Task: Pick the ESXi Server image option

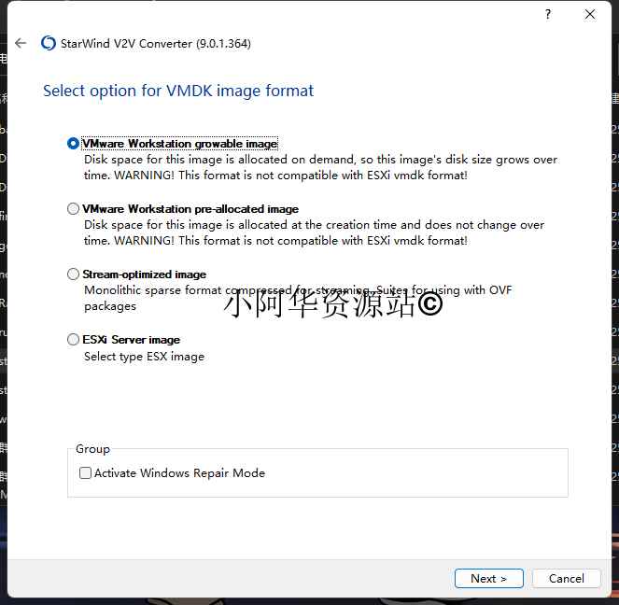Action: [74, 340]
